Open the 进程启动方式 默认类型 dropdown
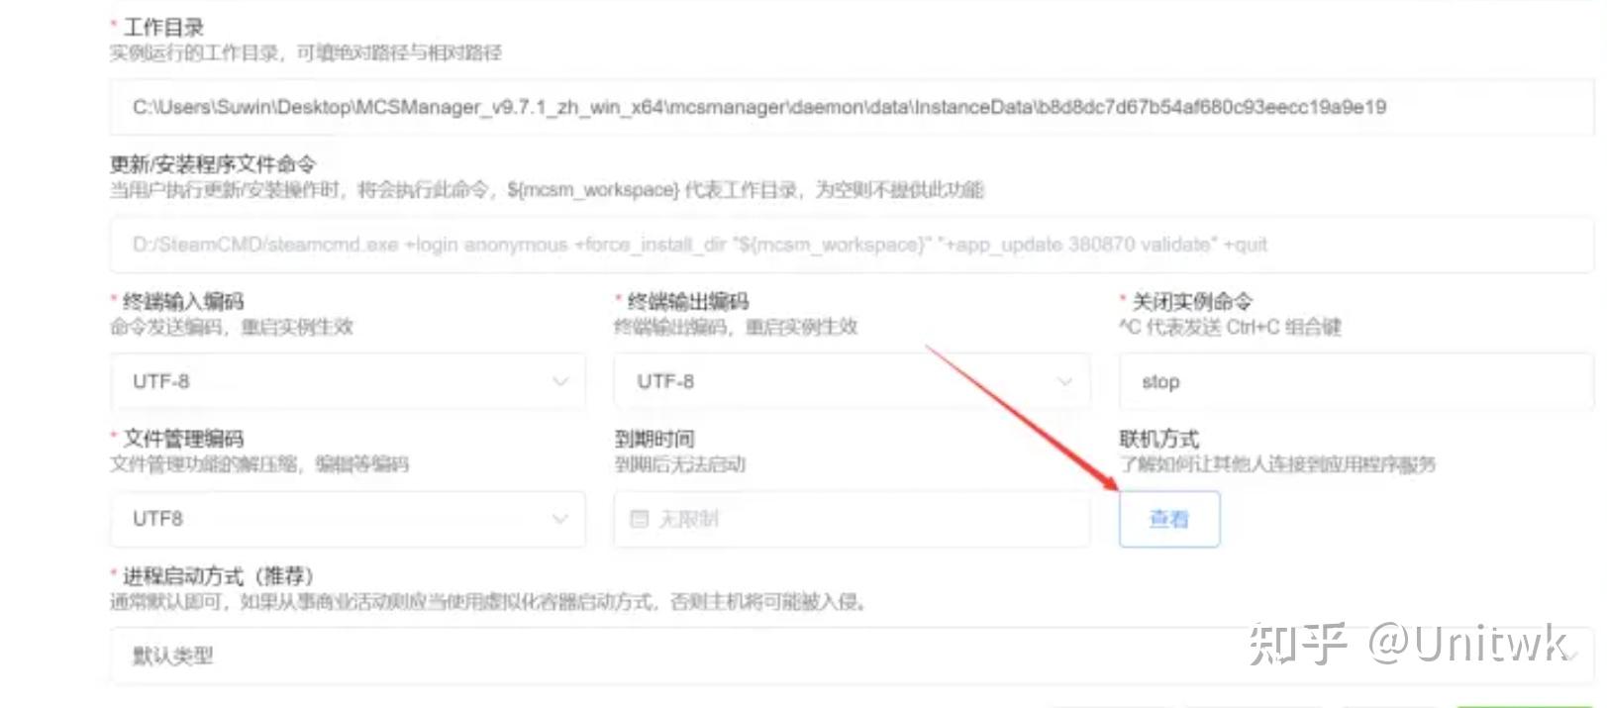This screenshot has width=1607, height=708. [x=852, y=656]
